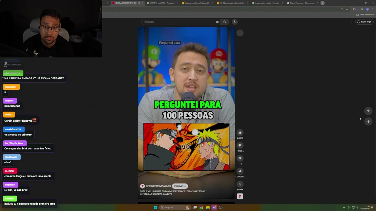
Task: Start voice search with microphone icon
Action: click(234, 22)
